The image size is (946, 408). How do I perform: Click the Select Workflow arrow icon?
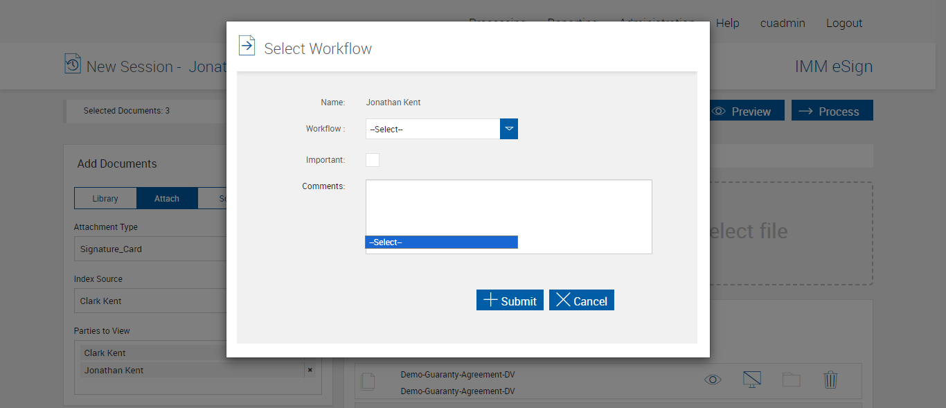pyautogui.click(x=247, y=46)
